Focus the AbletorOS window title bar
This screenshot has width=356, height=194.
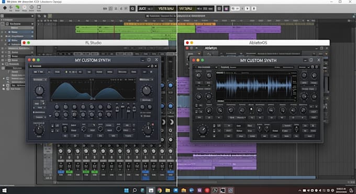(257, 43)
